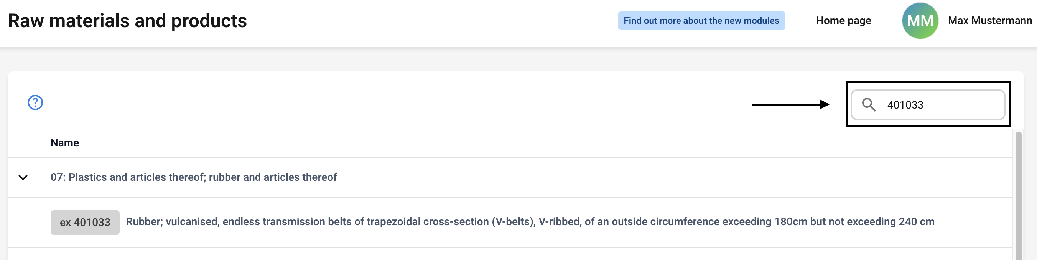This screenshot has width=1037, height=260.
Task: Open the Max Mustermann account name
Action: (x=989, y=21)
